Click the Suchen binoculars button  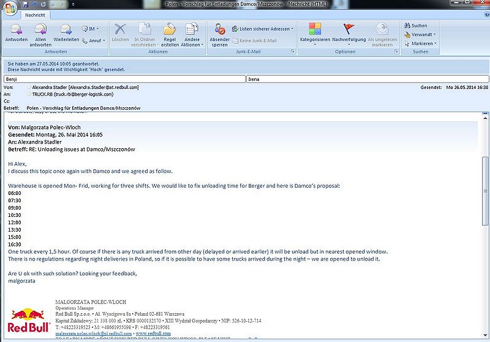pos(416,26)
